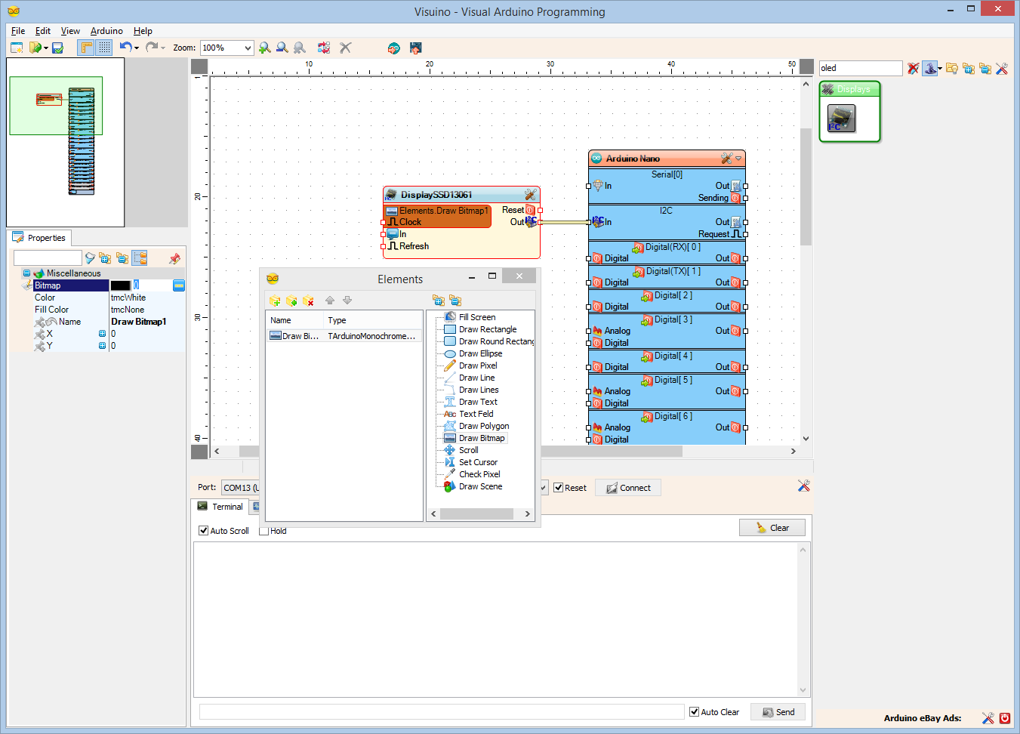
Task: Delete the selected element in Elements dialog
Action: (x=309, y=301)
